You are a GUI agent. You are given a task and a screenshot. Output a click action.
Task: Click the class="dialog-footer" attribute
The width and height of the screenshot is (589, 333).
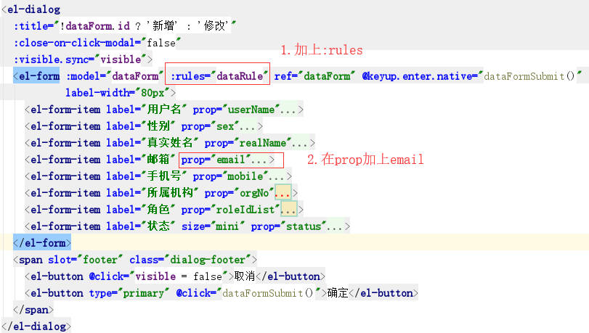click(x=190, y=260)
